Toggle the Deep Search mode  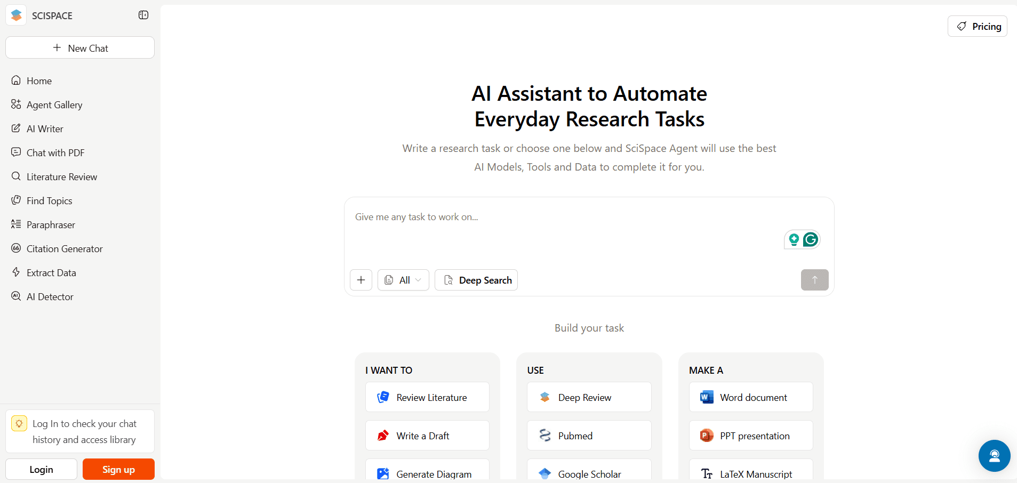[476, 280]
